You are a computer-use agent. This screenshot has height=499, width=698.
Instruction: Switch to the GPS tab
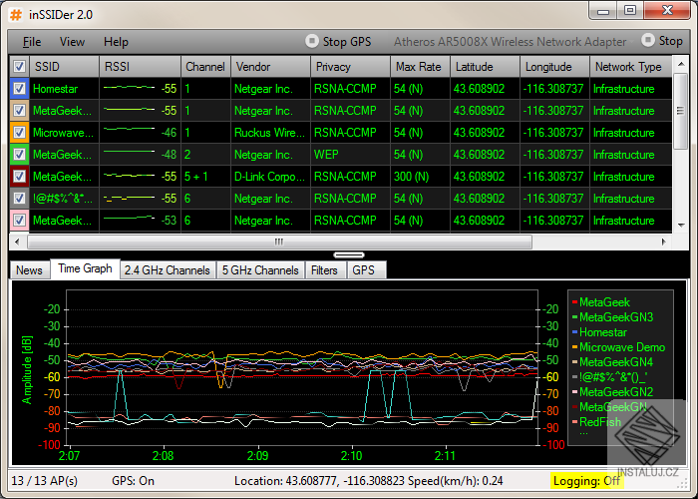coord(364,270)
